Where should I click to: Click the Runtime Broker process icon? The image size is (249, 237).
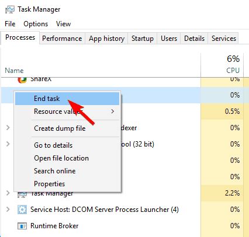pyautogui.click(x=22, y=226)
